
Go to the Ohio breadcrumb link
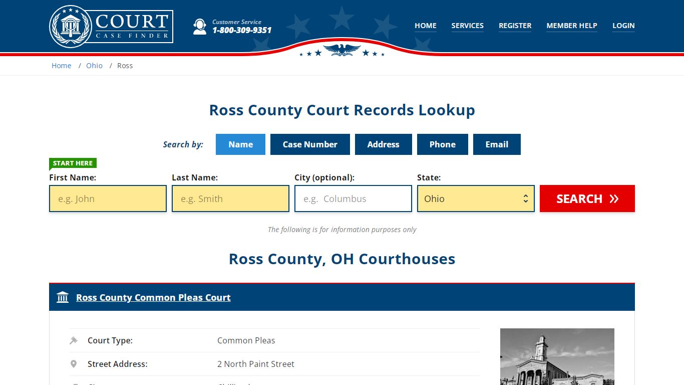94,66
